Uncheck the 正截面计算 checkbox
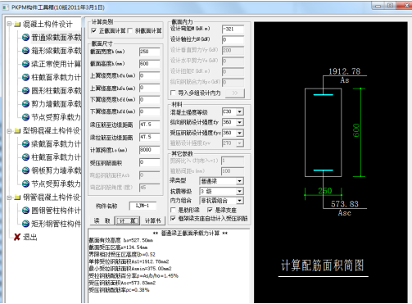This screenshot has height=304, width=412. 93,30
